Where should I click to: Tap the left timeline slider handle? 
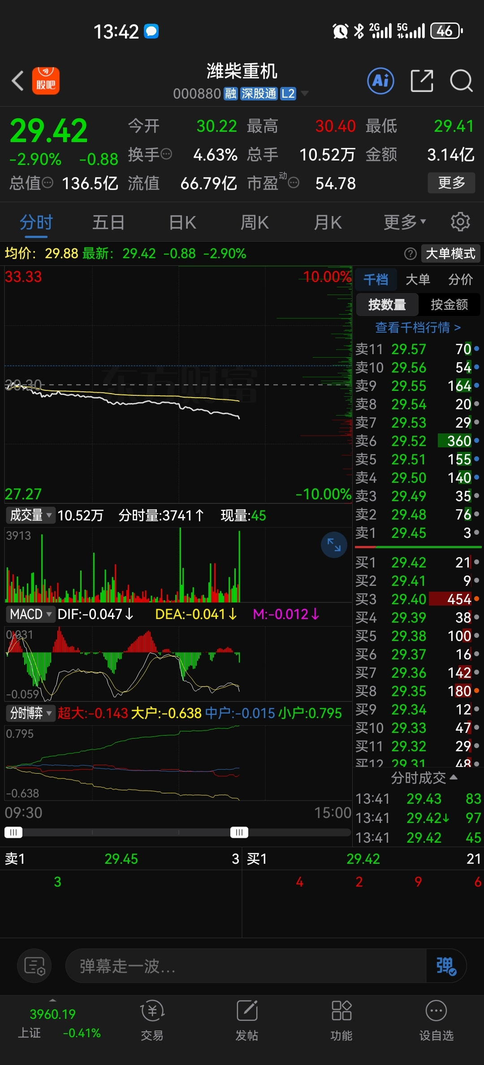(13, 832)
